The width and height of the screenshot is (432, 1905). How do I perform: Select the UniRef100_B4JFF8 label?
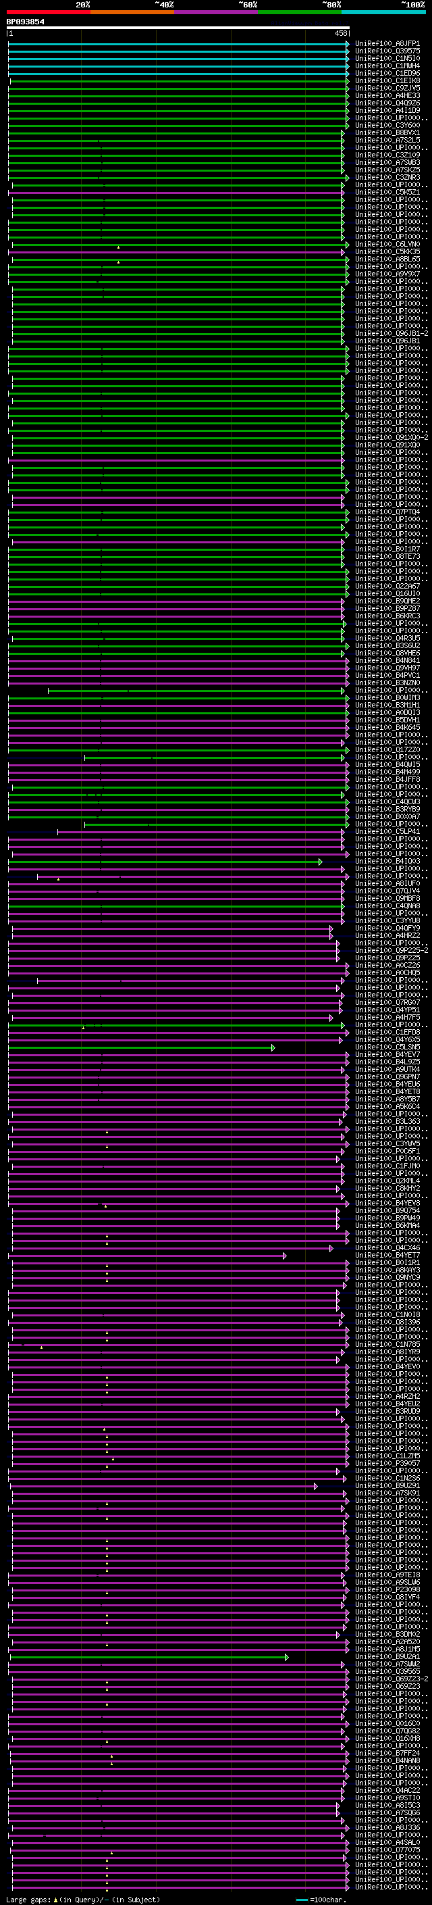(387, 779)
